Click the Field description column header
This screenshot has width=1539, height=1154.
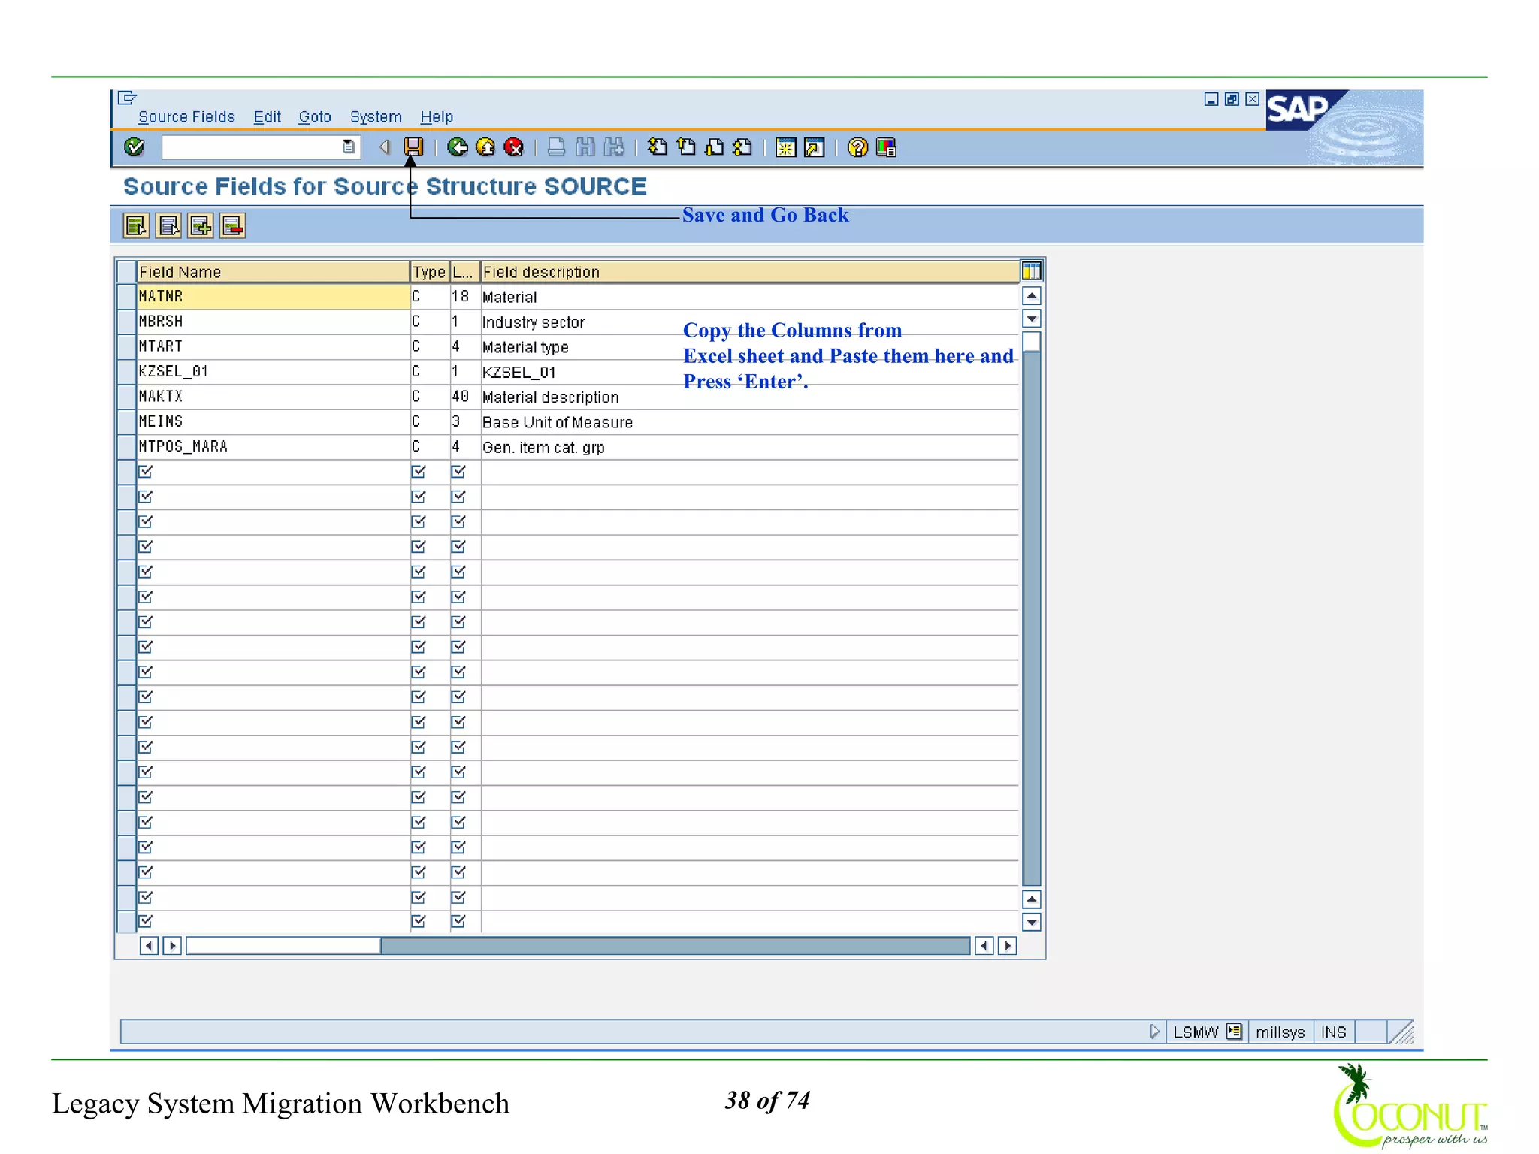[x=749, y=272]
